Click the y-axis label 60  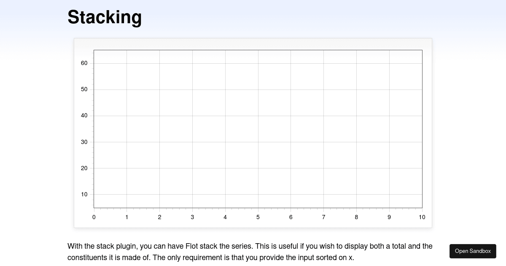[x=84, y=63]
